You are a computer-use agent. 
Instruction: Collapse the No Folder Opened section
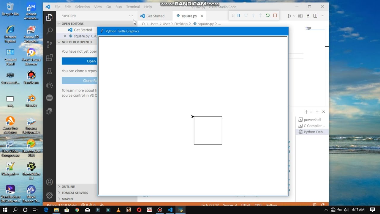click(77, 42)
